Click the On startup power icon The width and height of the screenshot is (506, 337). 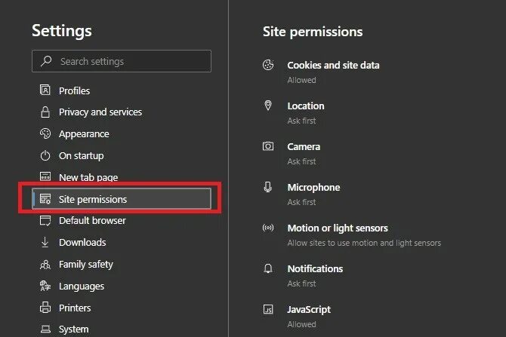(x=45, y=156)
